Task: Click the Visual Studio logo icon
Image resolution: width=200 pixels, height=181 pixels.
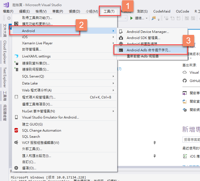Action: click(x=6, y=5)
